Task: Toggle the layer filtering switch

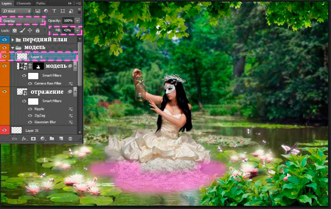Action: pos(79,11)
